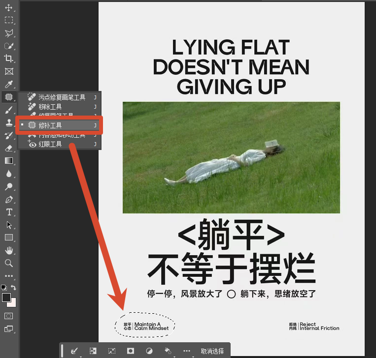
Task: Choose 红眼工具 from flyout
Action: [x=60, y=144]
